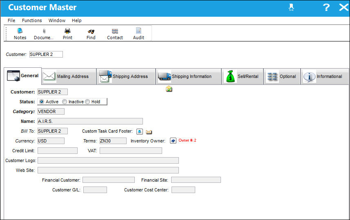Image resolution: width=350 pixels, height=220 pixels.
Task: Click the Financial Customer field
Action: [x=109, y=180]
